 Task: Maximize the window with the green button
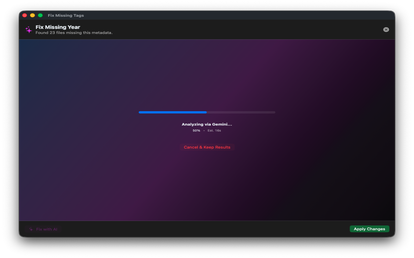(40, 15)
